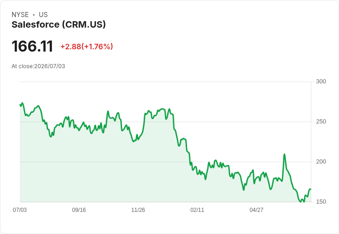Click the 250 price axis label
339x234 pixels.
321,122
